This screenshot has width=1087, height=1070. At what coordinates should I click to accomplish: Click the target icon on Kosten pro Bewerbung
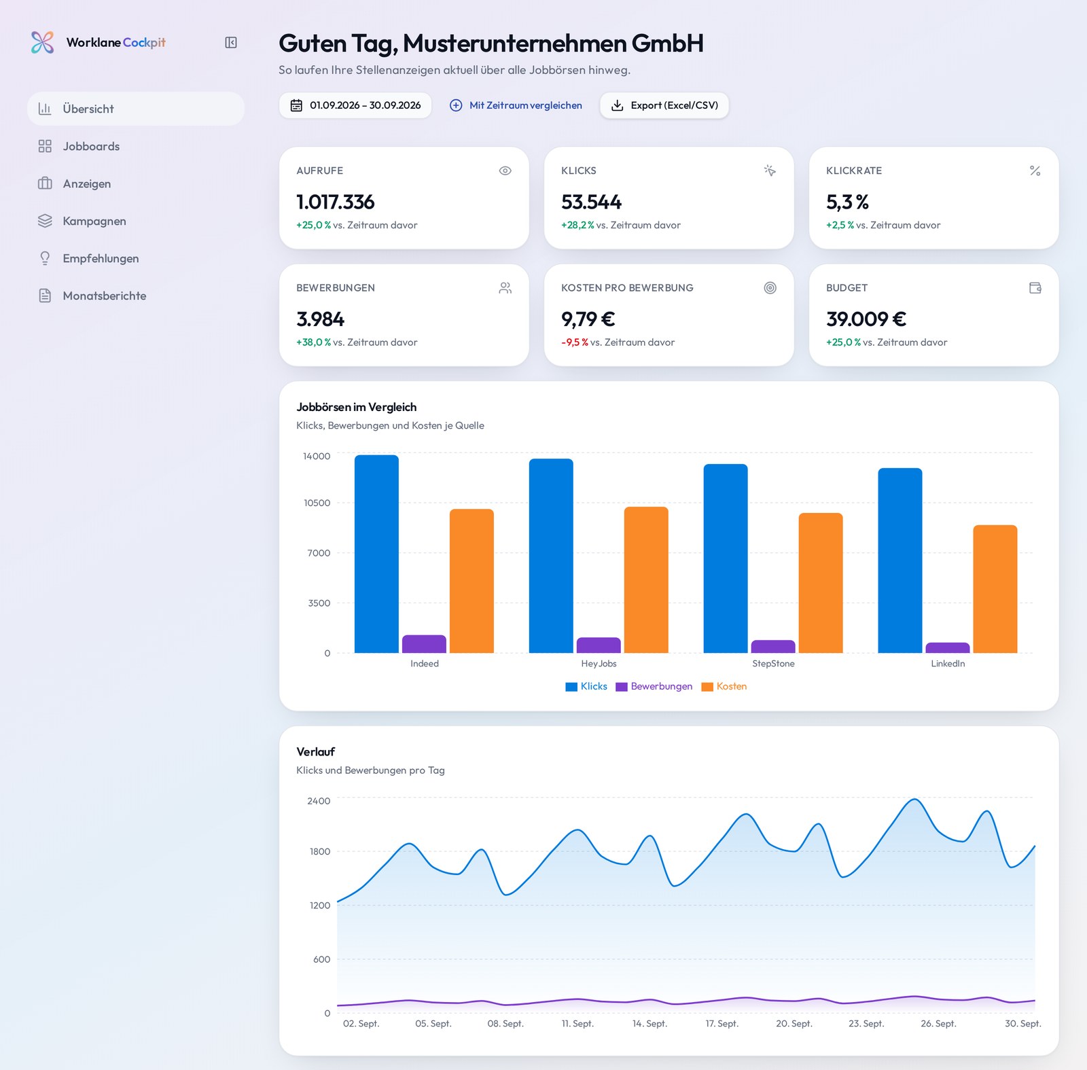pos(770,288)
